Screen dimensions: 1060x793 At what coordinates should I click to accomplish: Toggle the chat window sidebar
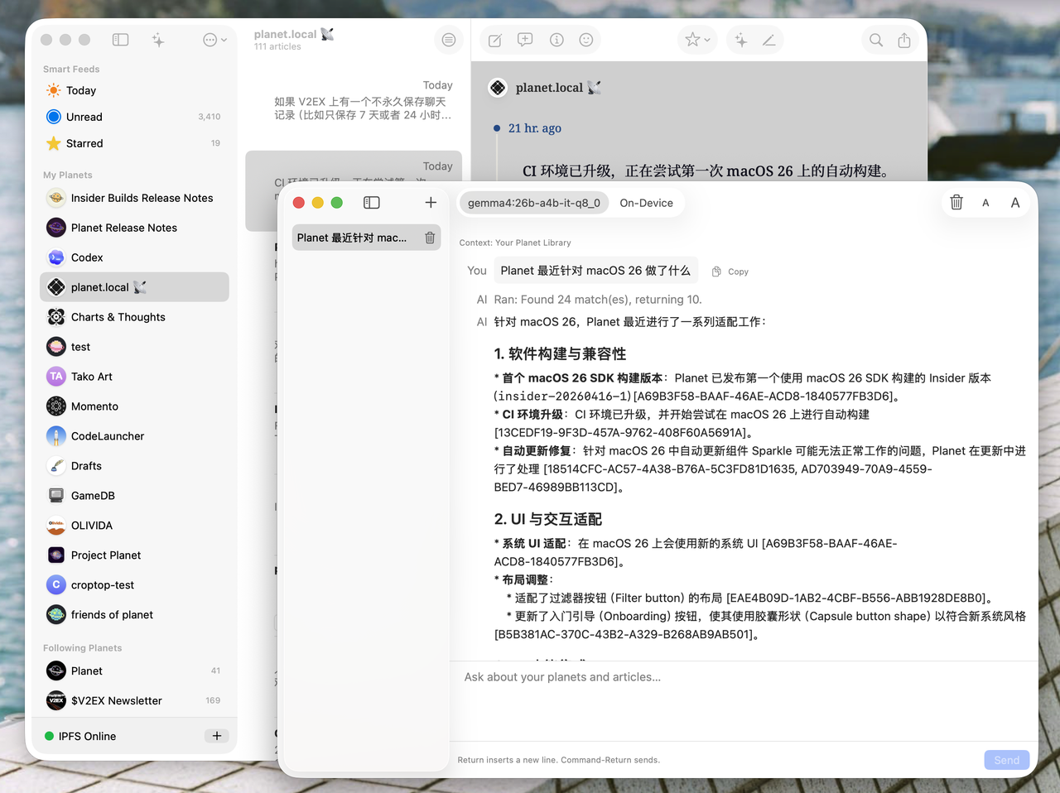click(372, 203)
